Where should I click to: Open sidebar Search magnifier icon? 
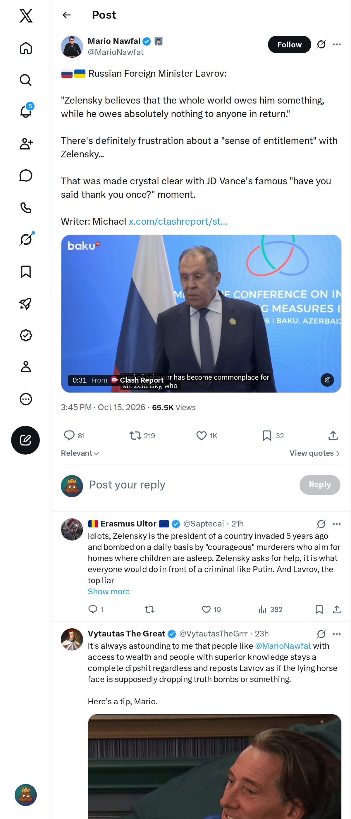[x=26, y=80]
